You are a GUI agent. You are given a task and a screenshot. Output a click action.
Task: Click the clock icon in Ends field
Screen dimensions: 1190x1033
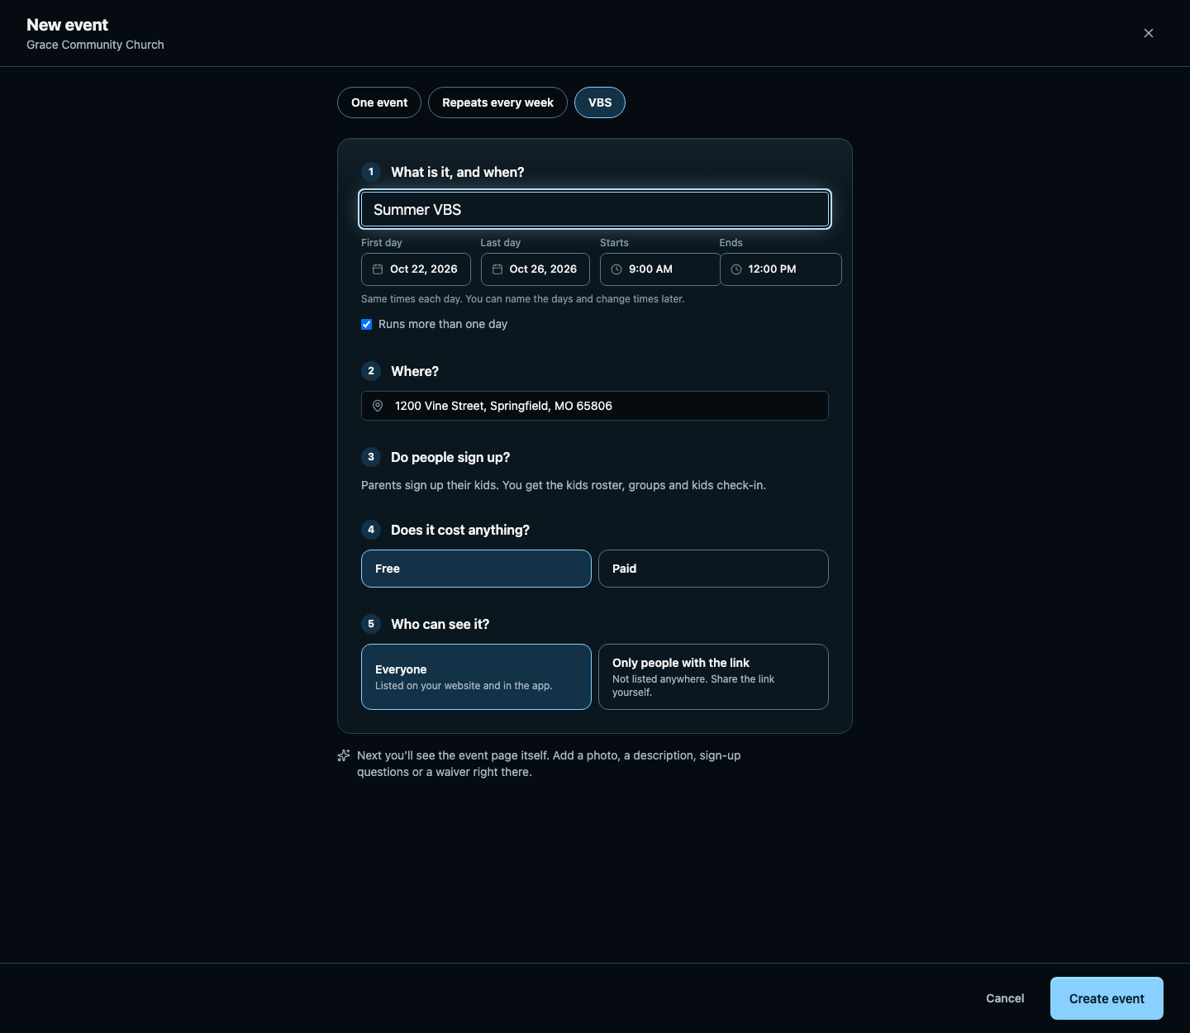[736, 269]
